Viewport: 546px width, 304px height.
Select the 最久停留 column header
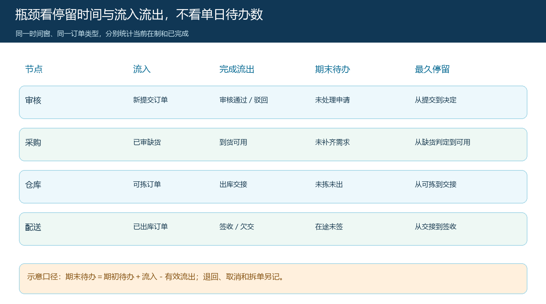click(432, 69)
